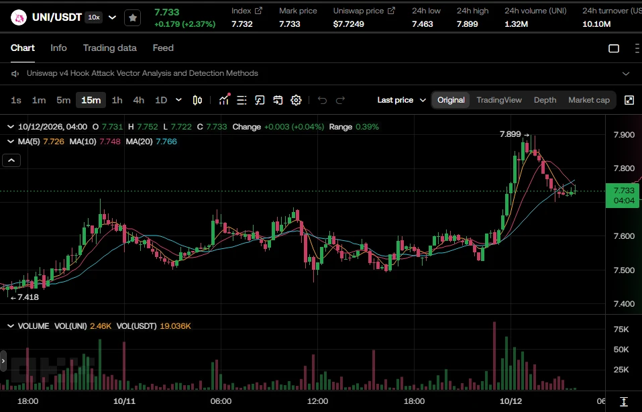Expand the announcement banner chevron
This screenshot has height=412, width=642.
[x=626, y=74]
